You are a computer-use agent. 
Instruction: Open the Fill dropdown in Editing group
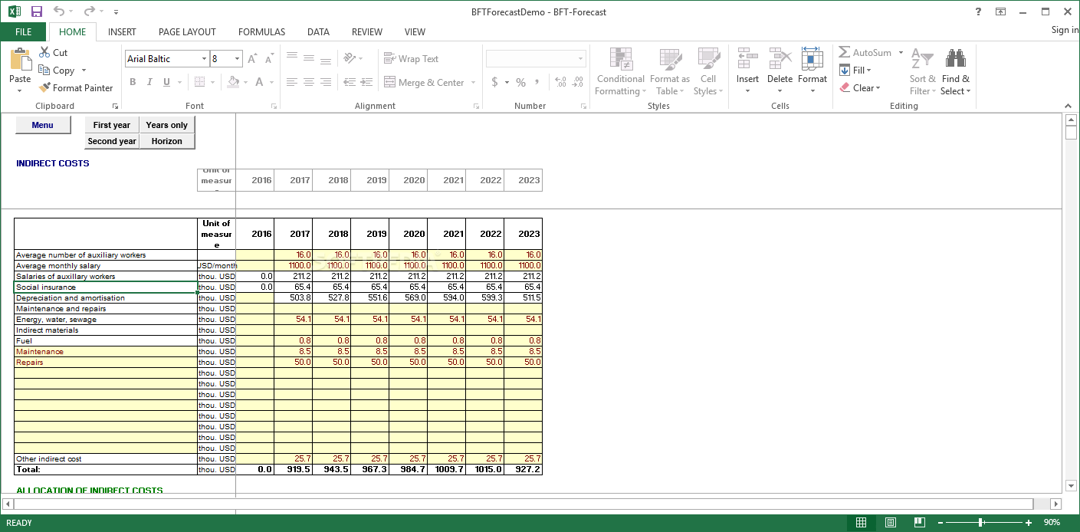click(855, 70)
